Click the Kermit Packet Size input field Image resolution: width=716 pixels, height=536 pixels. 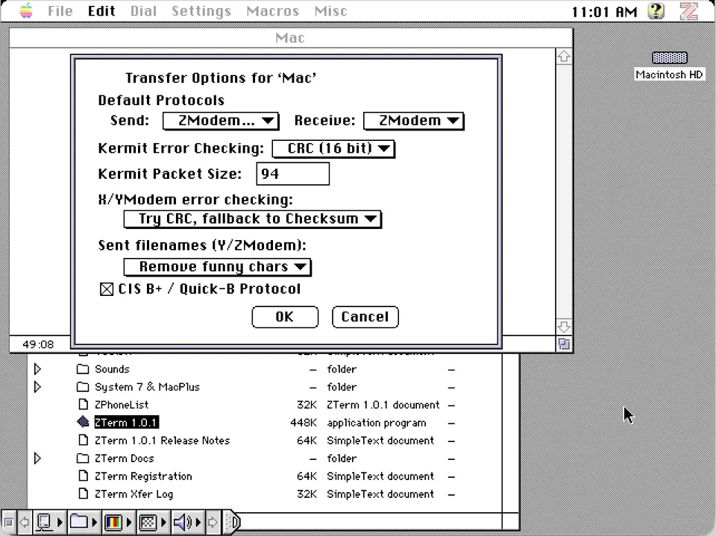coord(292,174)
